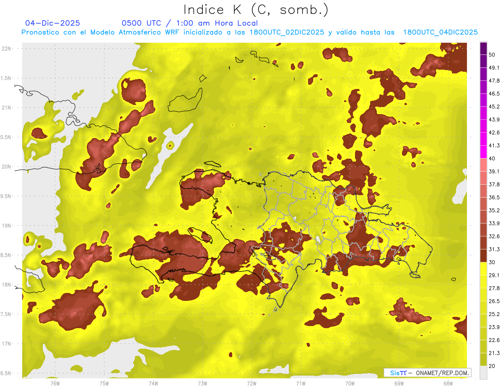This screenshot has width=503, height=389.
Task: Click the 'Pronostico con el Modelo Atmosferico WRF' line
Action: click(x=250, y=32)
